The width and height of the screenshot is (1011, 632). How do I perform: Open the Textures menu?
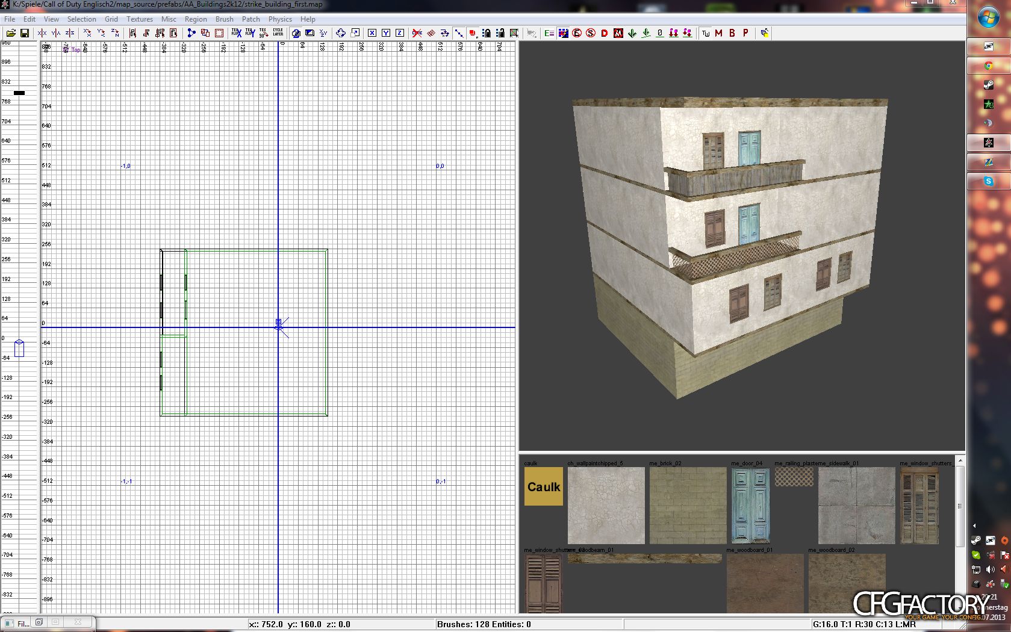tap(140, 19)
